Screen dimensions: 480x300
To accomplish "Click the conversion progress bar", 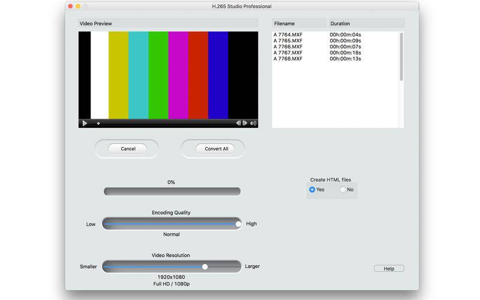I will tap(172, 191).
